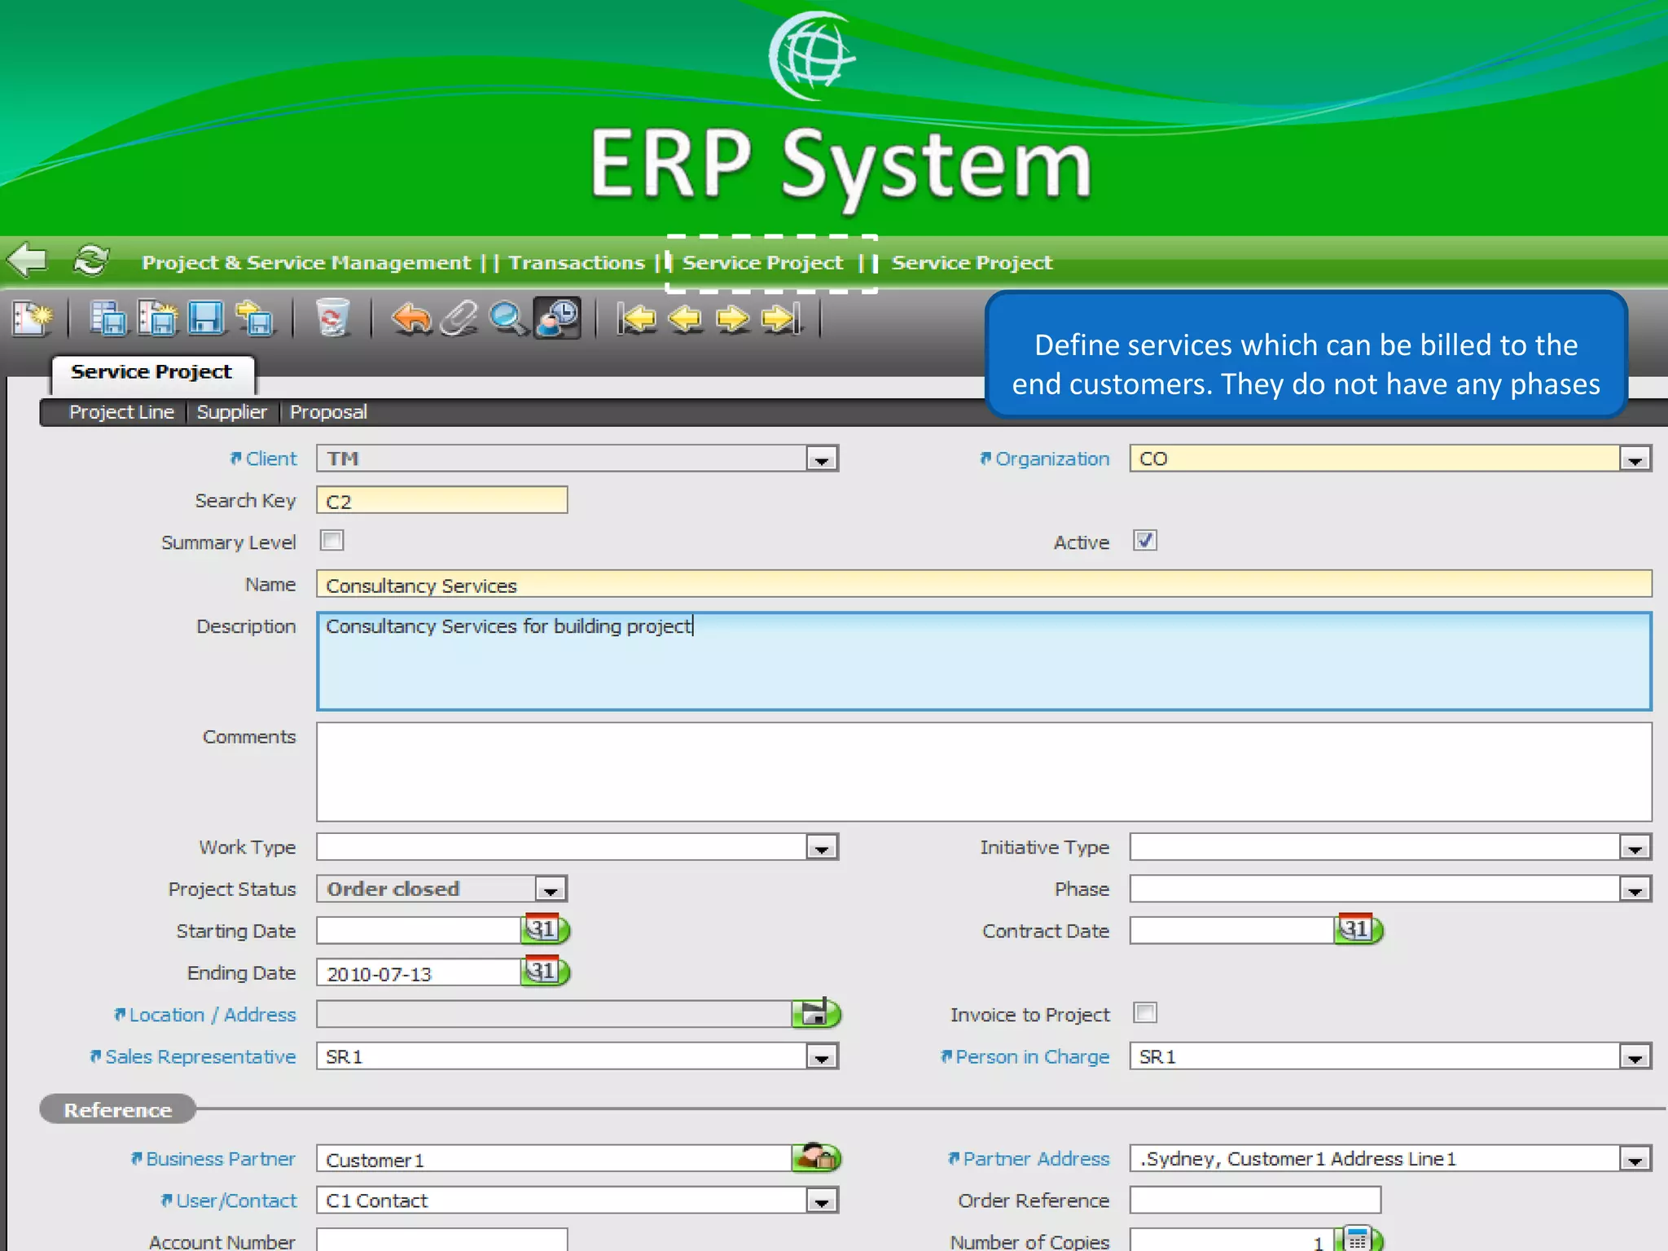Open the Starting Date calendar picker
The height and width of the screenshot is (1251, 1668).
pyautogui.click(x=545, y=929)
